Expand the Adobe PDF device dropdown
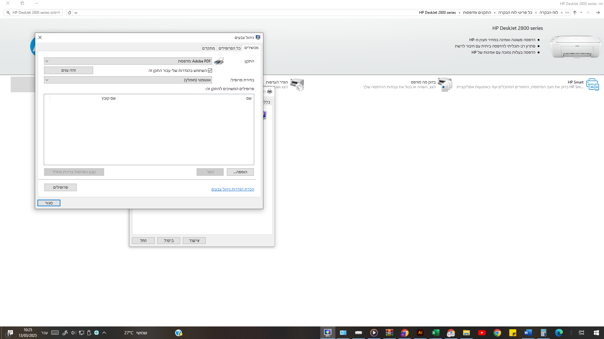This screenshot has width=604, height=339. (47, 61)
